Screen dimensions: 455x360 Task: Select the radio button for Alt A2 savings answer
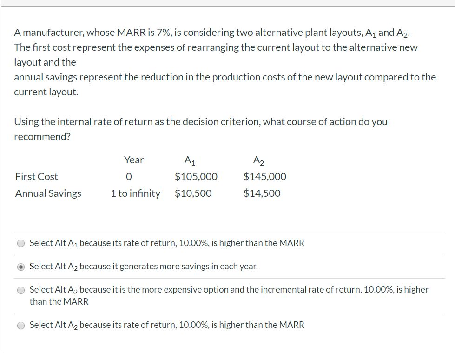pos(20,266)
